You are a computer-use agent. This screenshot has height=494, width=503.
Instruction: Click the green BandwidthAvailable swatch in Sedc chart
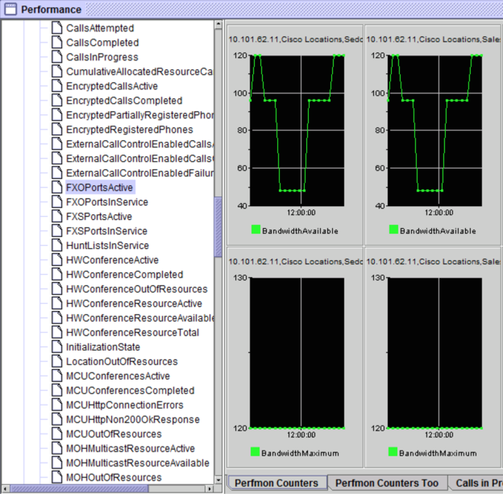coord(256,229)
